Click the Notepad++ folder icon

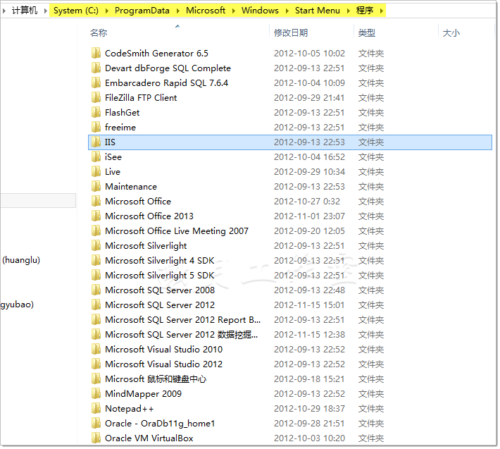point(96,409)
